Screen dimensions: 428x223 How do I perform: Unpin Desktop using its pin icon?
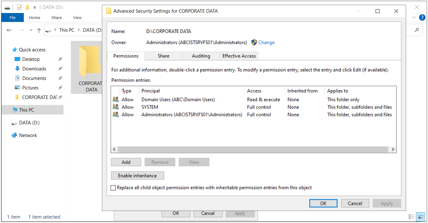[60, 59]
